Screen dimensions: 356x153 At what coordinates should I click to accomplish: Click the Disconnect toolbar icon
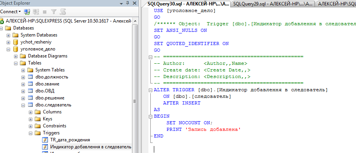[x=36, y=12]
